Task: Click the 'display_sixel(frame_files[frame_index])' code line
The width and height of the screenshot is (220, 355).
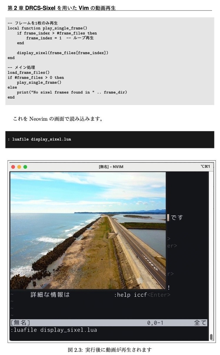Action: tap(63, 53)
